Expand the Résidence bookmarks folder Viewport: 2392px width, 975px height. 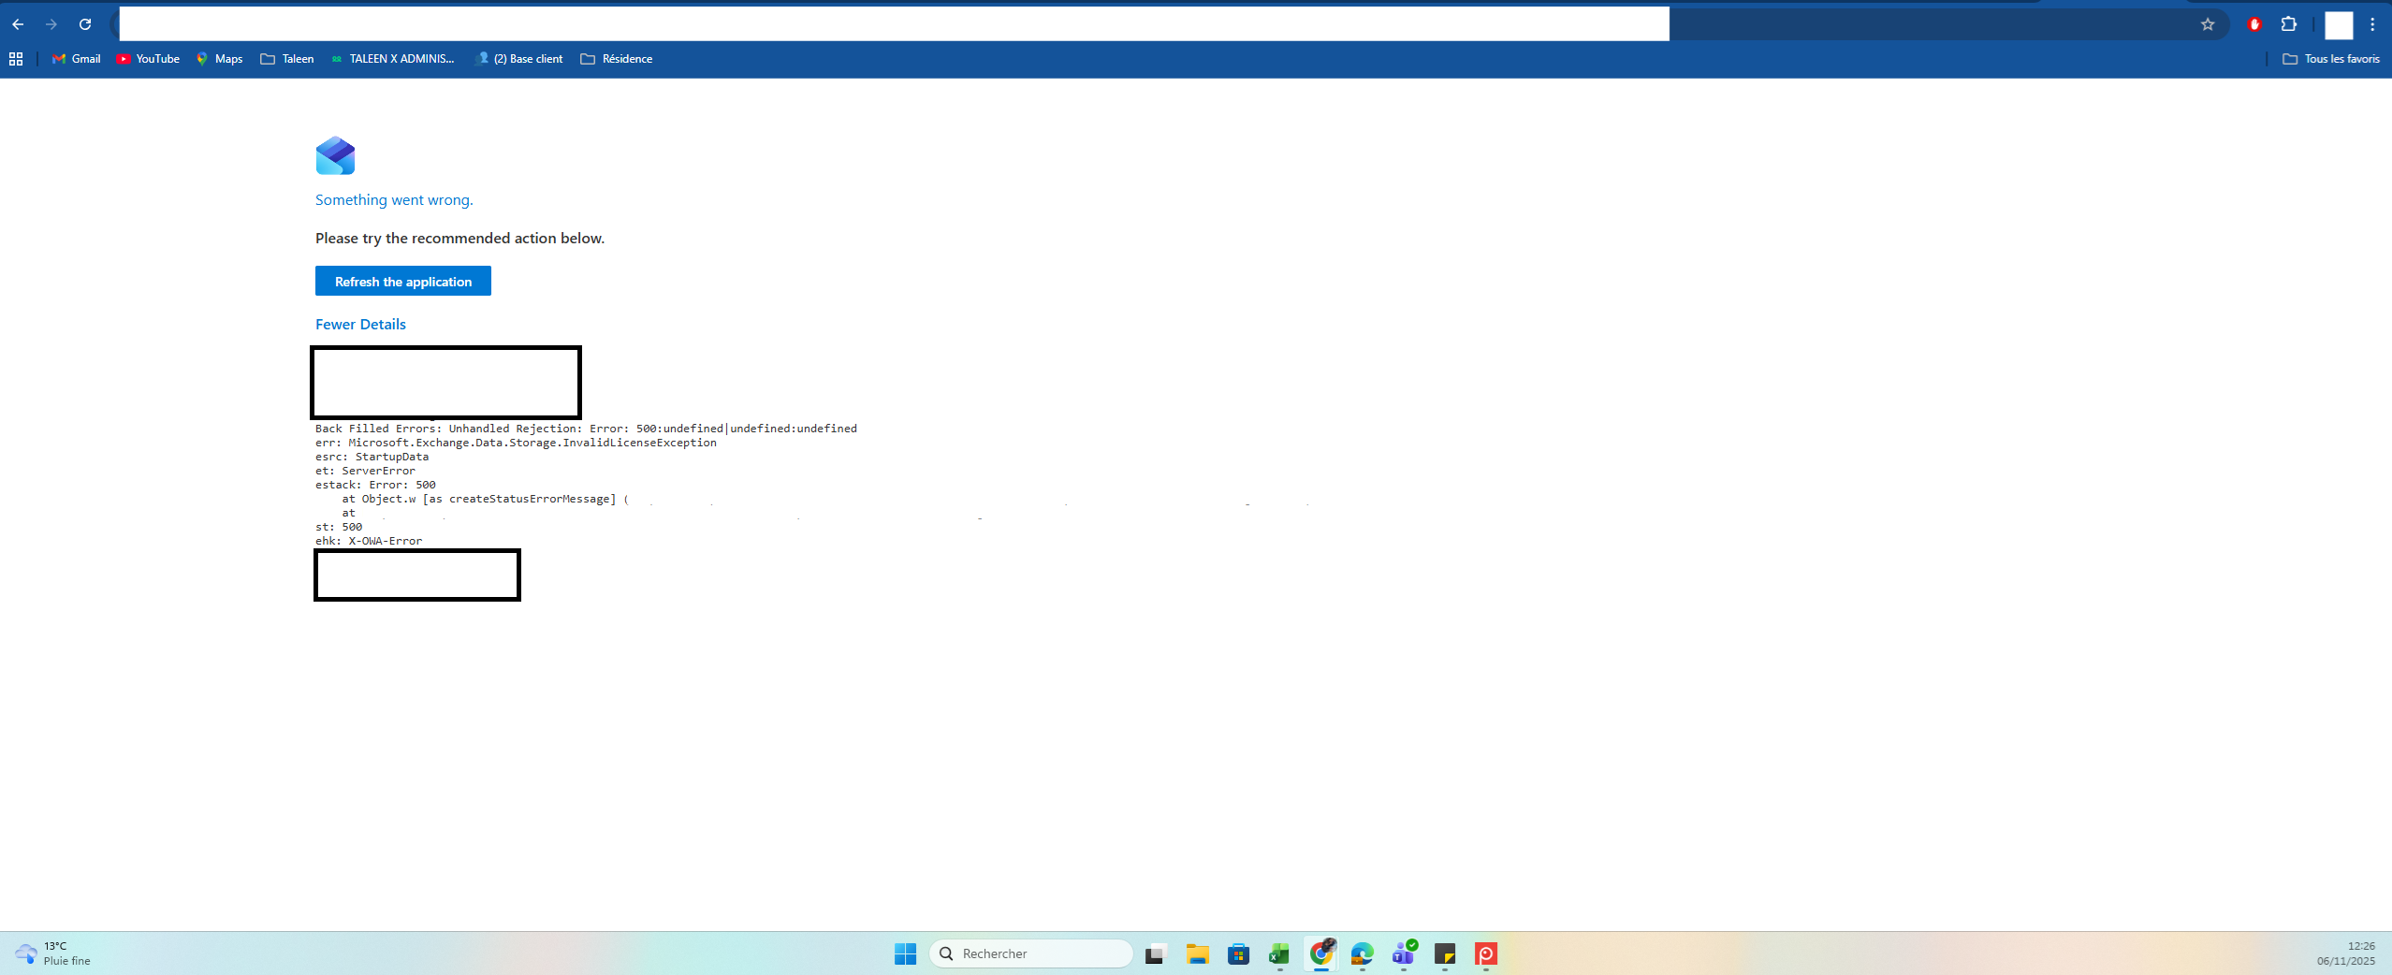[x=617, y=59]
